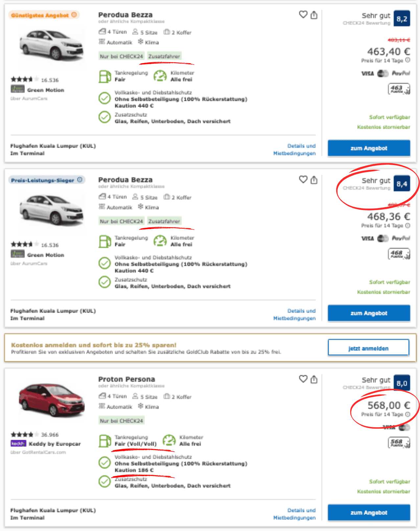Click the share icon on the first Perodua Bezza
The height and width of the screenshot is (531, 420).
[x=314, y=15]
